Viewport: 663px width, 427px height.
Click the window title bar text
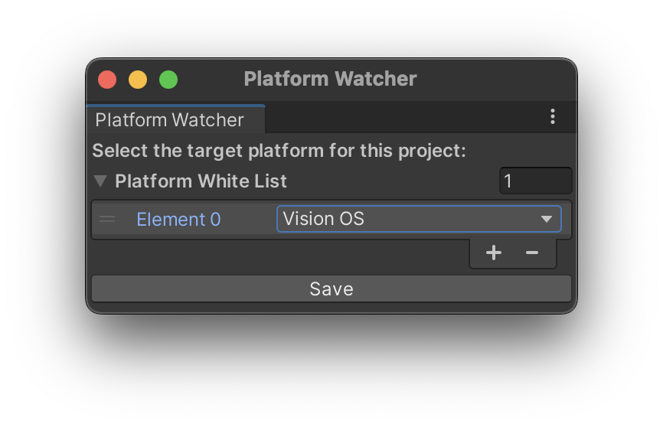pyautogui.click(x=331, y=79)
